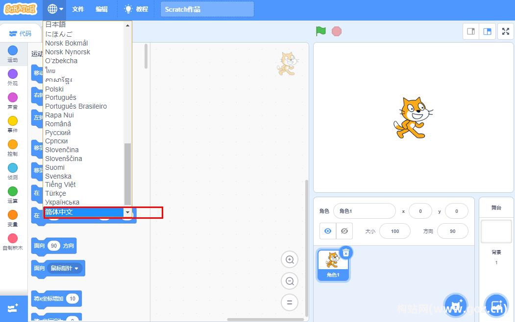This screenshot has width=515, height=322.
Task: Open the add extension button
Action: point(13,308)
